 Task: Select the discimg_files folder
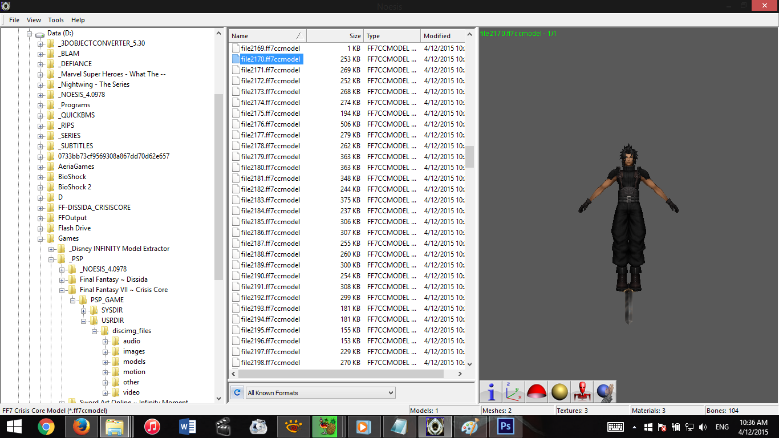pos(132,331)
